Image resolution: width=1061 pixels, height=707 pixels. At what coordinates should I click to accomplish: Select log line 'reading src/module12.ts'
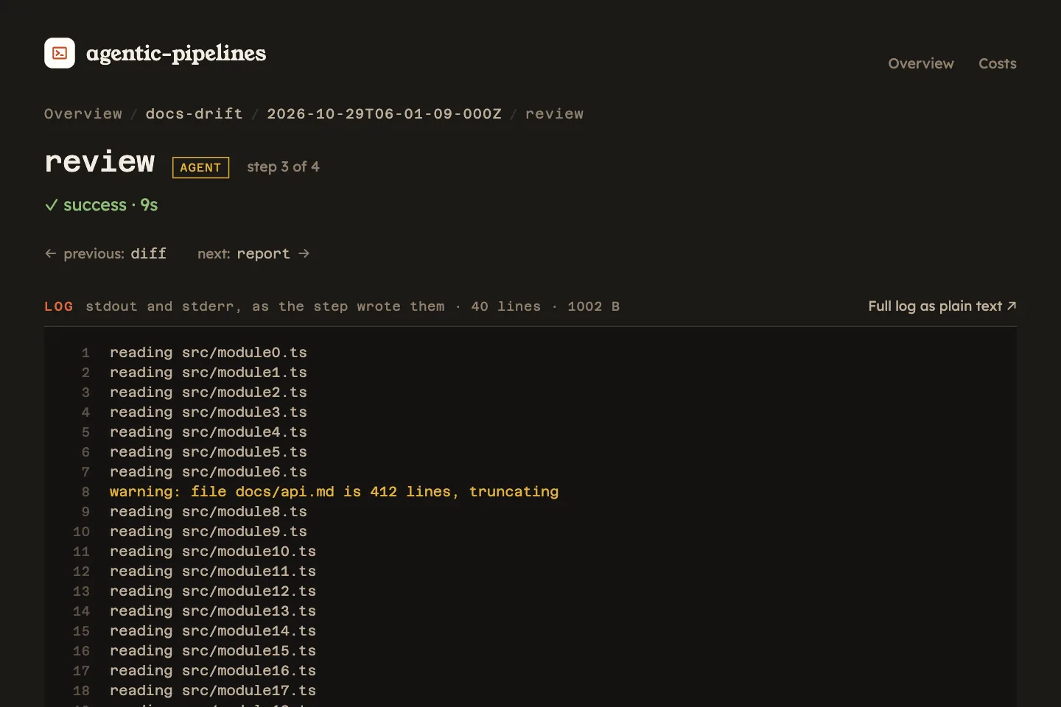click(213, 591)
